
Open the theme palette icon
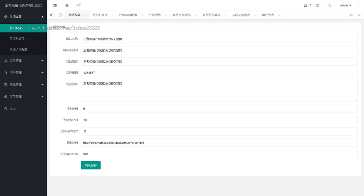[318, 5]
